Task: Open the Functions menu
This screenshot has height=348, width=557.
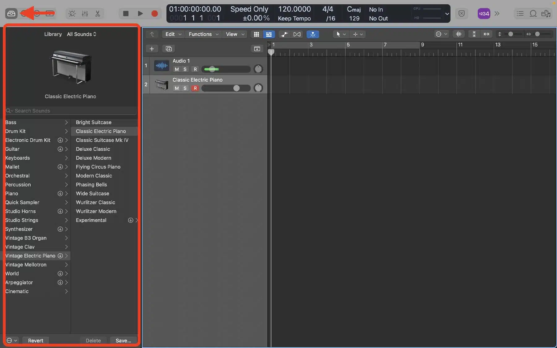Action: (x=203, y=34)
